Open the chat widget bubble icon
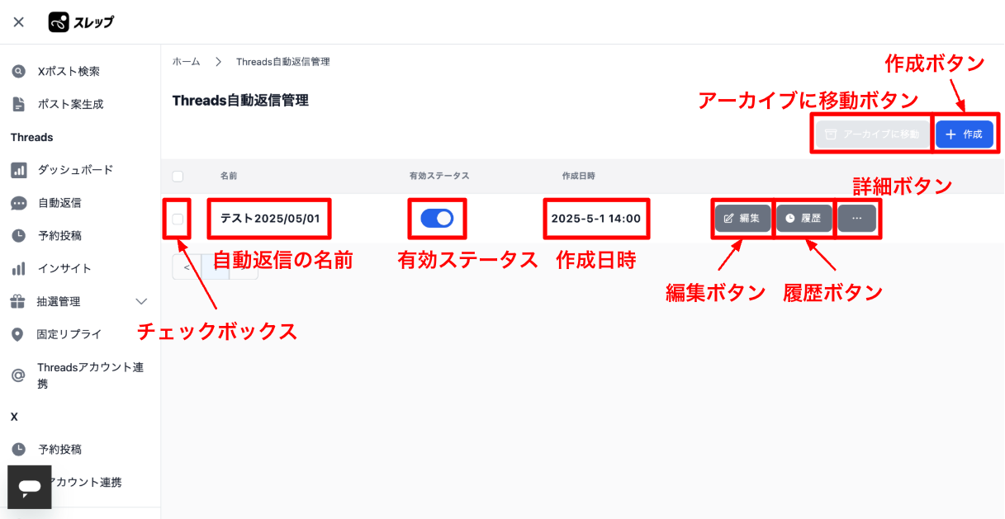1005x519 pixels. (30, 487)
